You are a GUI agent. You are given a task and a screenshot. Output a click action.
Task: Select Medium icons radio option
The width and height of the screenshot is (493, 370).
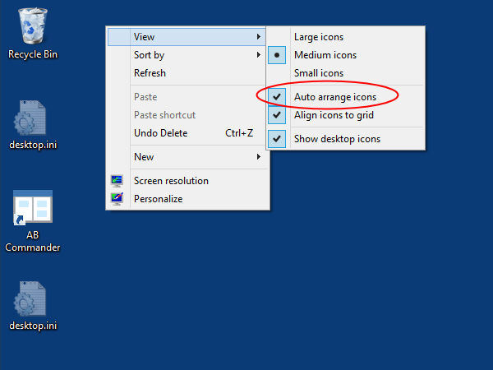tap(325, 55)
